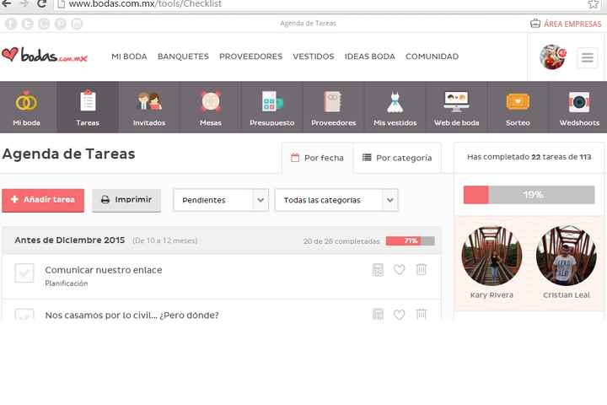The height and width of the screenshot is (405, 607).
Task: Favorite the Nos casamos por lo civil task
Action: point(399,315)
